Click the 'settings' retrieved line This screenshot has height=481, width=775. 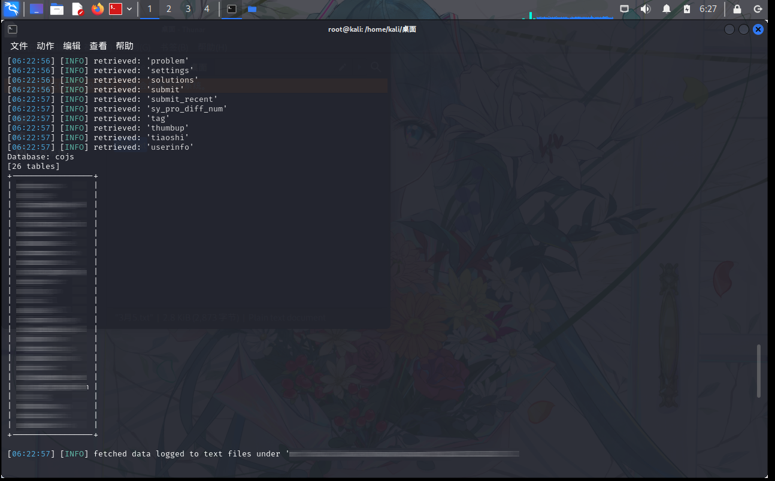tap(101, 70)
